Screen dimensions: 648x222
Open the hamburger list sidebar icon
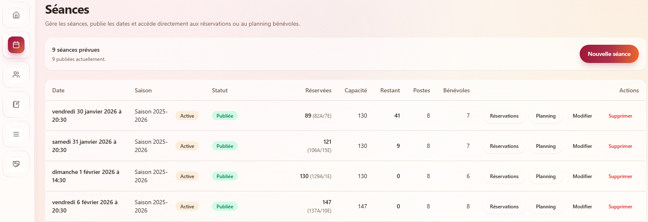16,134
